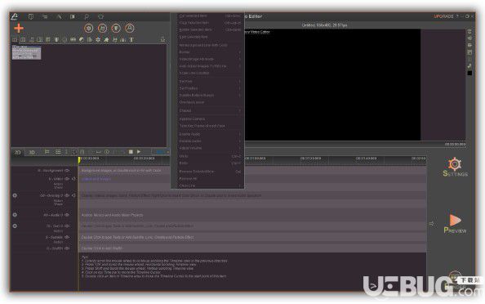Click the plus circle beside Text 0 track
This screenshot has width=485, height=304.
tap(15, 226)
